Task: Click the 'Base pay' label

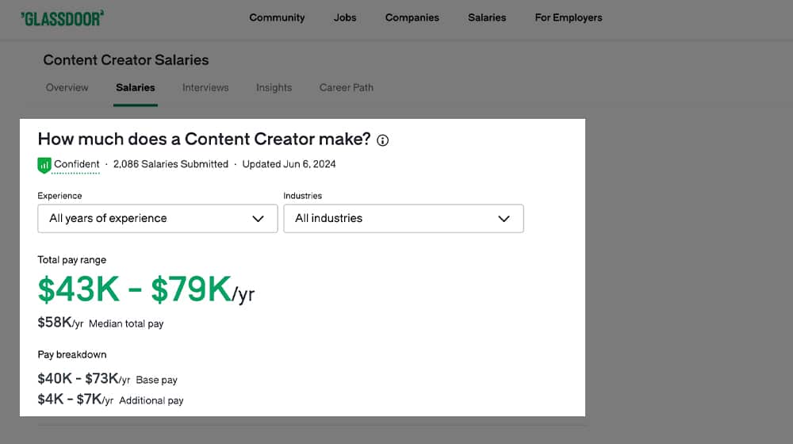Action: pyautogui.click(x=156, y=380)
